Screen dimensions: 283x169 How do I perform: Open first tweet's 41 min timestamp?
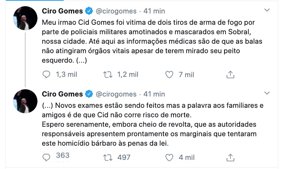(x=154, y=11)
